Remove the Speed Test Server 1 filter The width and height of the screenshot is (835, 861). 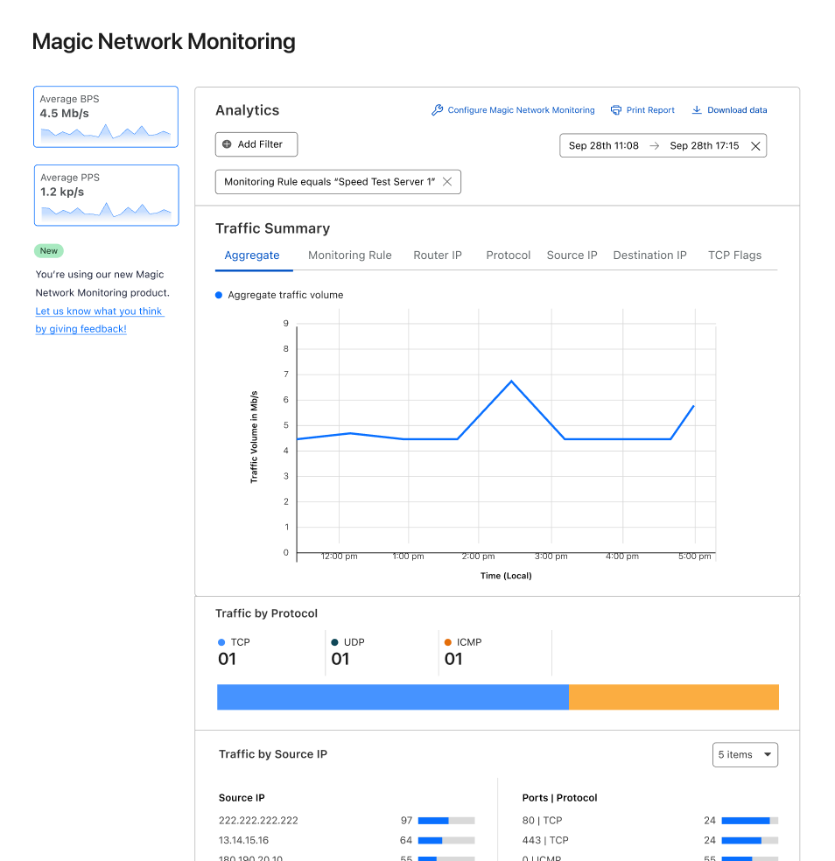coord(447,182)
